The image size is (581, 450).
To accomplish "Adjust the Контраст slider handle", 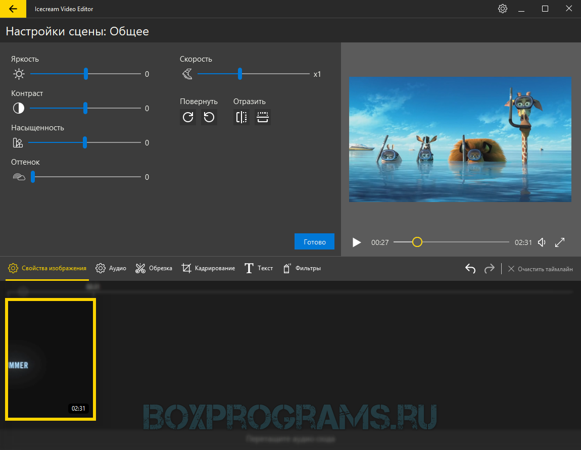I will tap(85, 108).
